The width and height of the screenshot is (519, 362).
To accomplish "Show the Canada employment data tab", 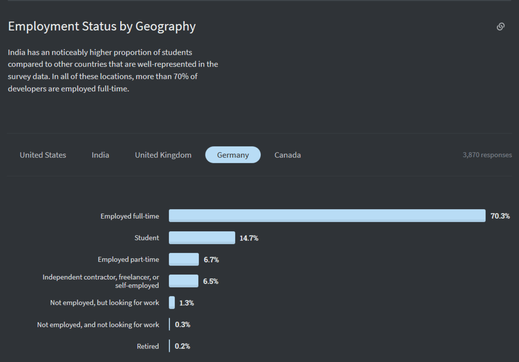I will tap(287, 155).
